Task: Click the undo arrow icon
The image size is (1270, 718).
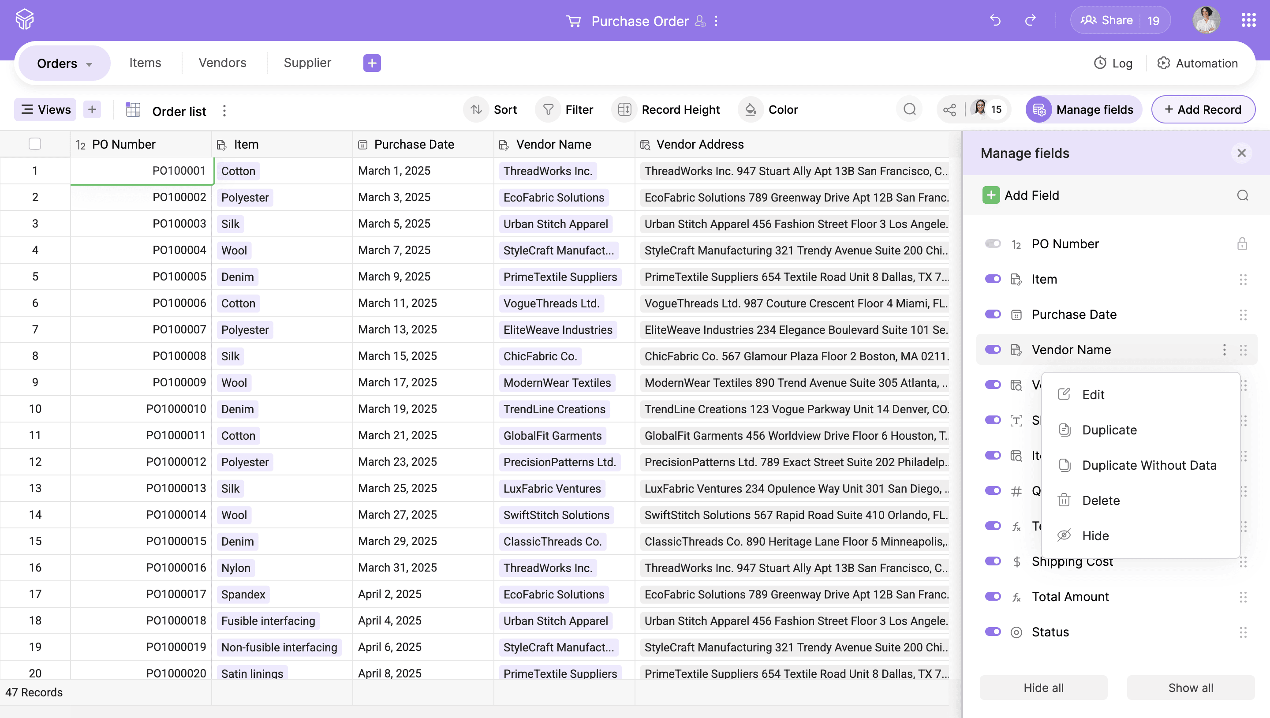Action: (995, 21)
